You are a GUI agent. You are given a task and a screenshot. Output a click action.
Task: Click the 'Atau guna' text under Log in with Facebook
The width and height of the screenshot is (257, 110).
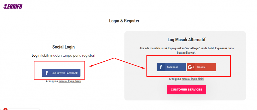point(52,81)
